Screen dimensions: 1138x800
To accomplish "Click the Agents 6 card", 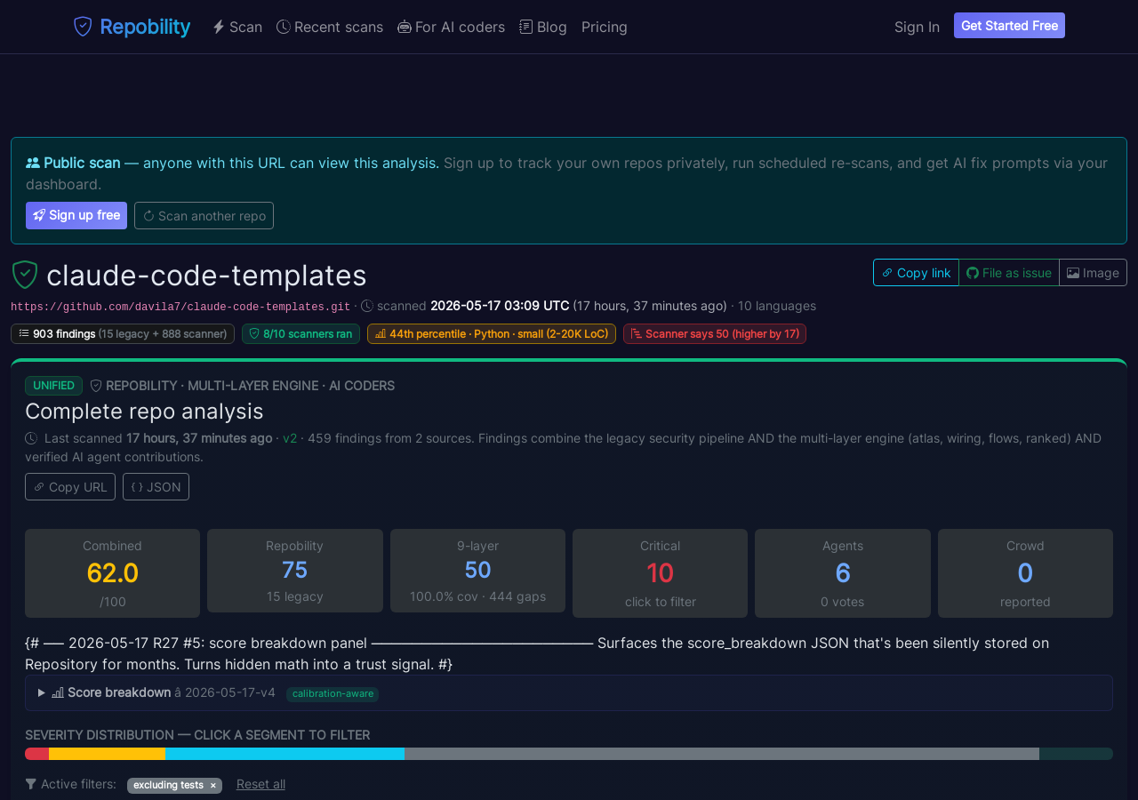I will tap(843, 573).
